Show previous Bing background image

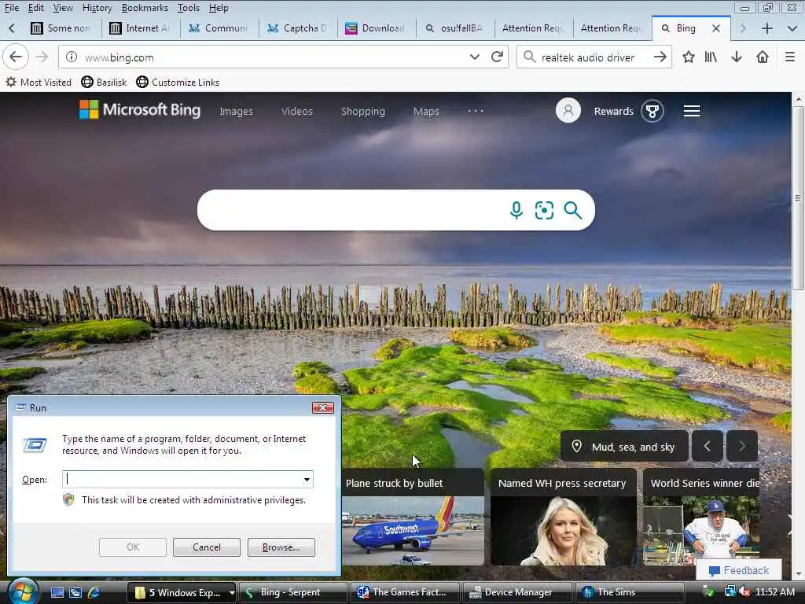coord(708,447)
